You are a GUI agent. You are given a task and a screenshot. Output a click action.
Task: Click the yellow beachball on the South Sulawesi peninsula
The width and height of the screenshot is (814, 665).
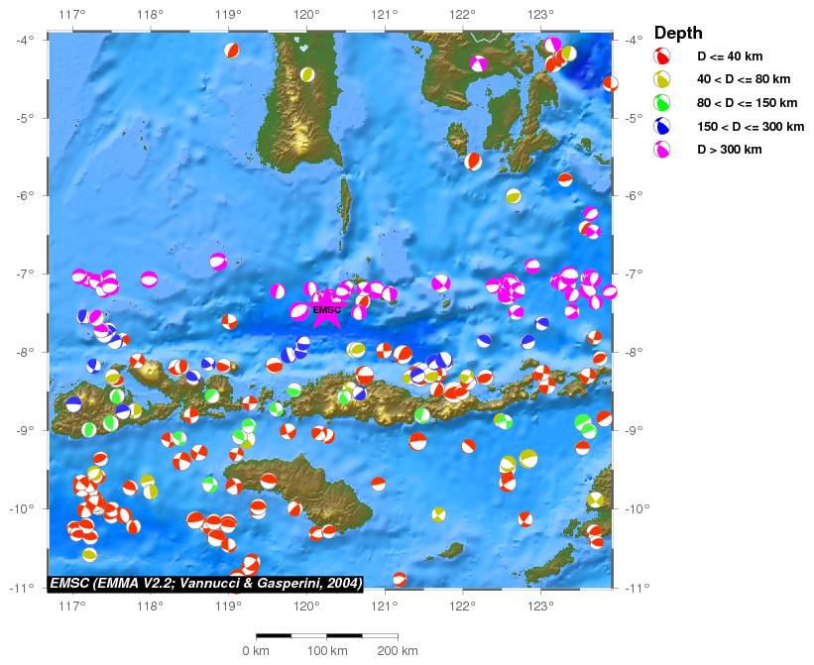coord(307,74)
